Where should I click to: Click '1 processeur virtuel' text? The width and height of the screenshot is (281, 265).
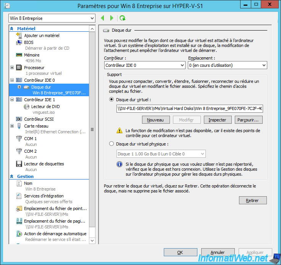(44, 73)
